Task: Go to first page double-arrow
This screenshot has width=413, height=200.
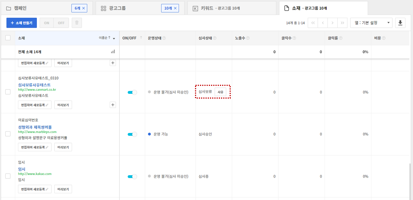Action: click(313, 23)
